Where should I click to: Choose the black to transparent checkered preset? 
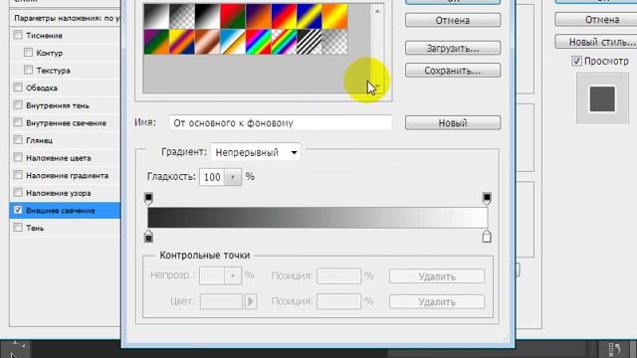click(x=181, y=16)
